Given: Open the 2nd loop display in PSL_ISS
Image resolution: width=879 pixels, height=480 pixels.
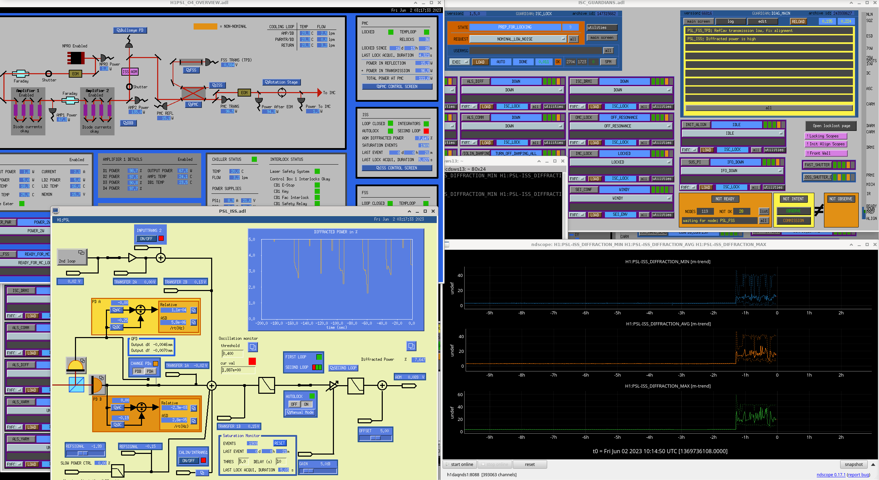Looking at the screenshot, I should click(72, 257).
